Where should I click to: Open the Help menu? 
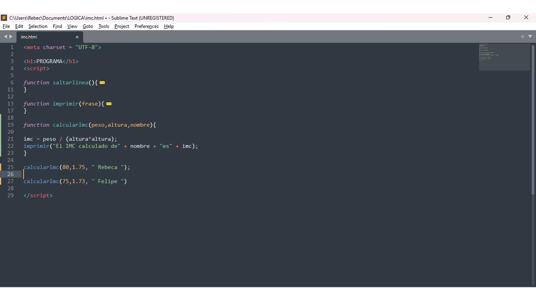[169, 26]
